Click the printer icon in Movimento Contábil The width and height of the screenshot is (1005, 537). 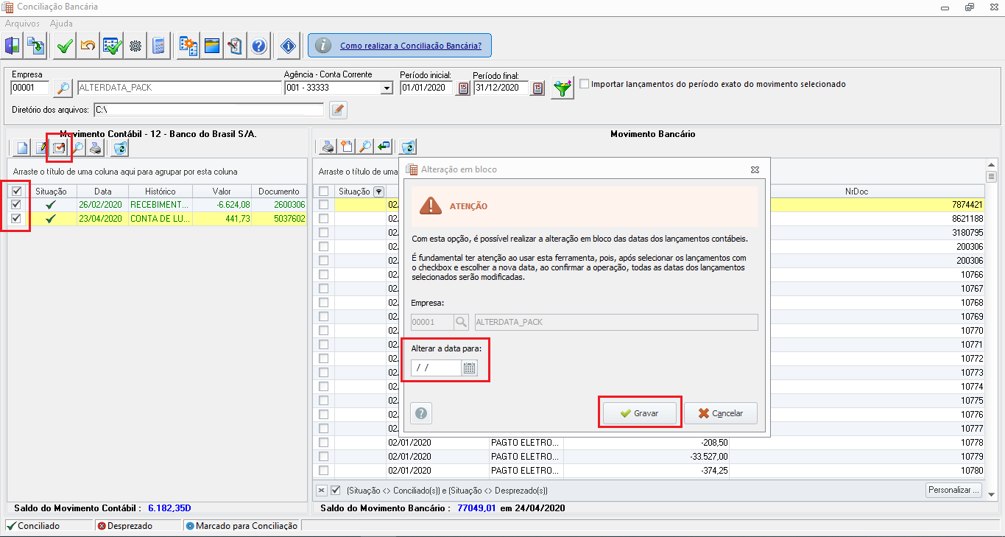tap(96, 147)
